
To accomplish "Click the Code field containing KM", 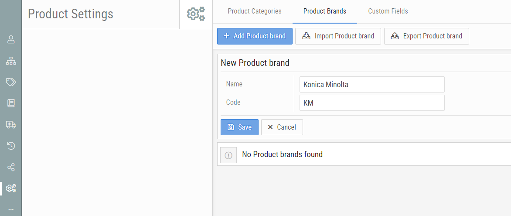I will pos(372,103).
